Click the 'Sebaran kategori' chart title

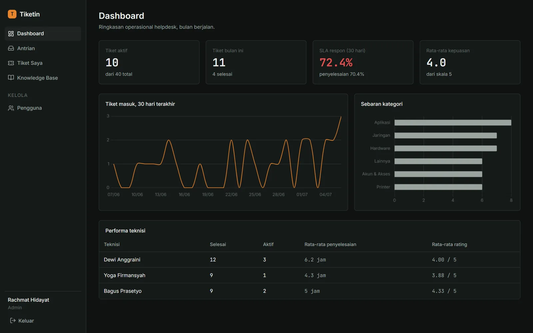(x=381, y=104)
